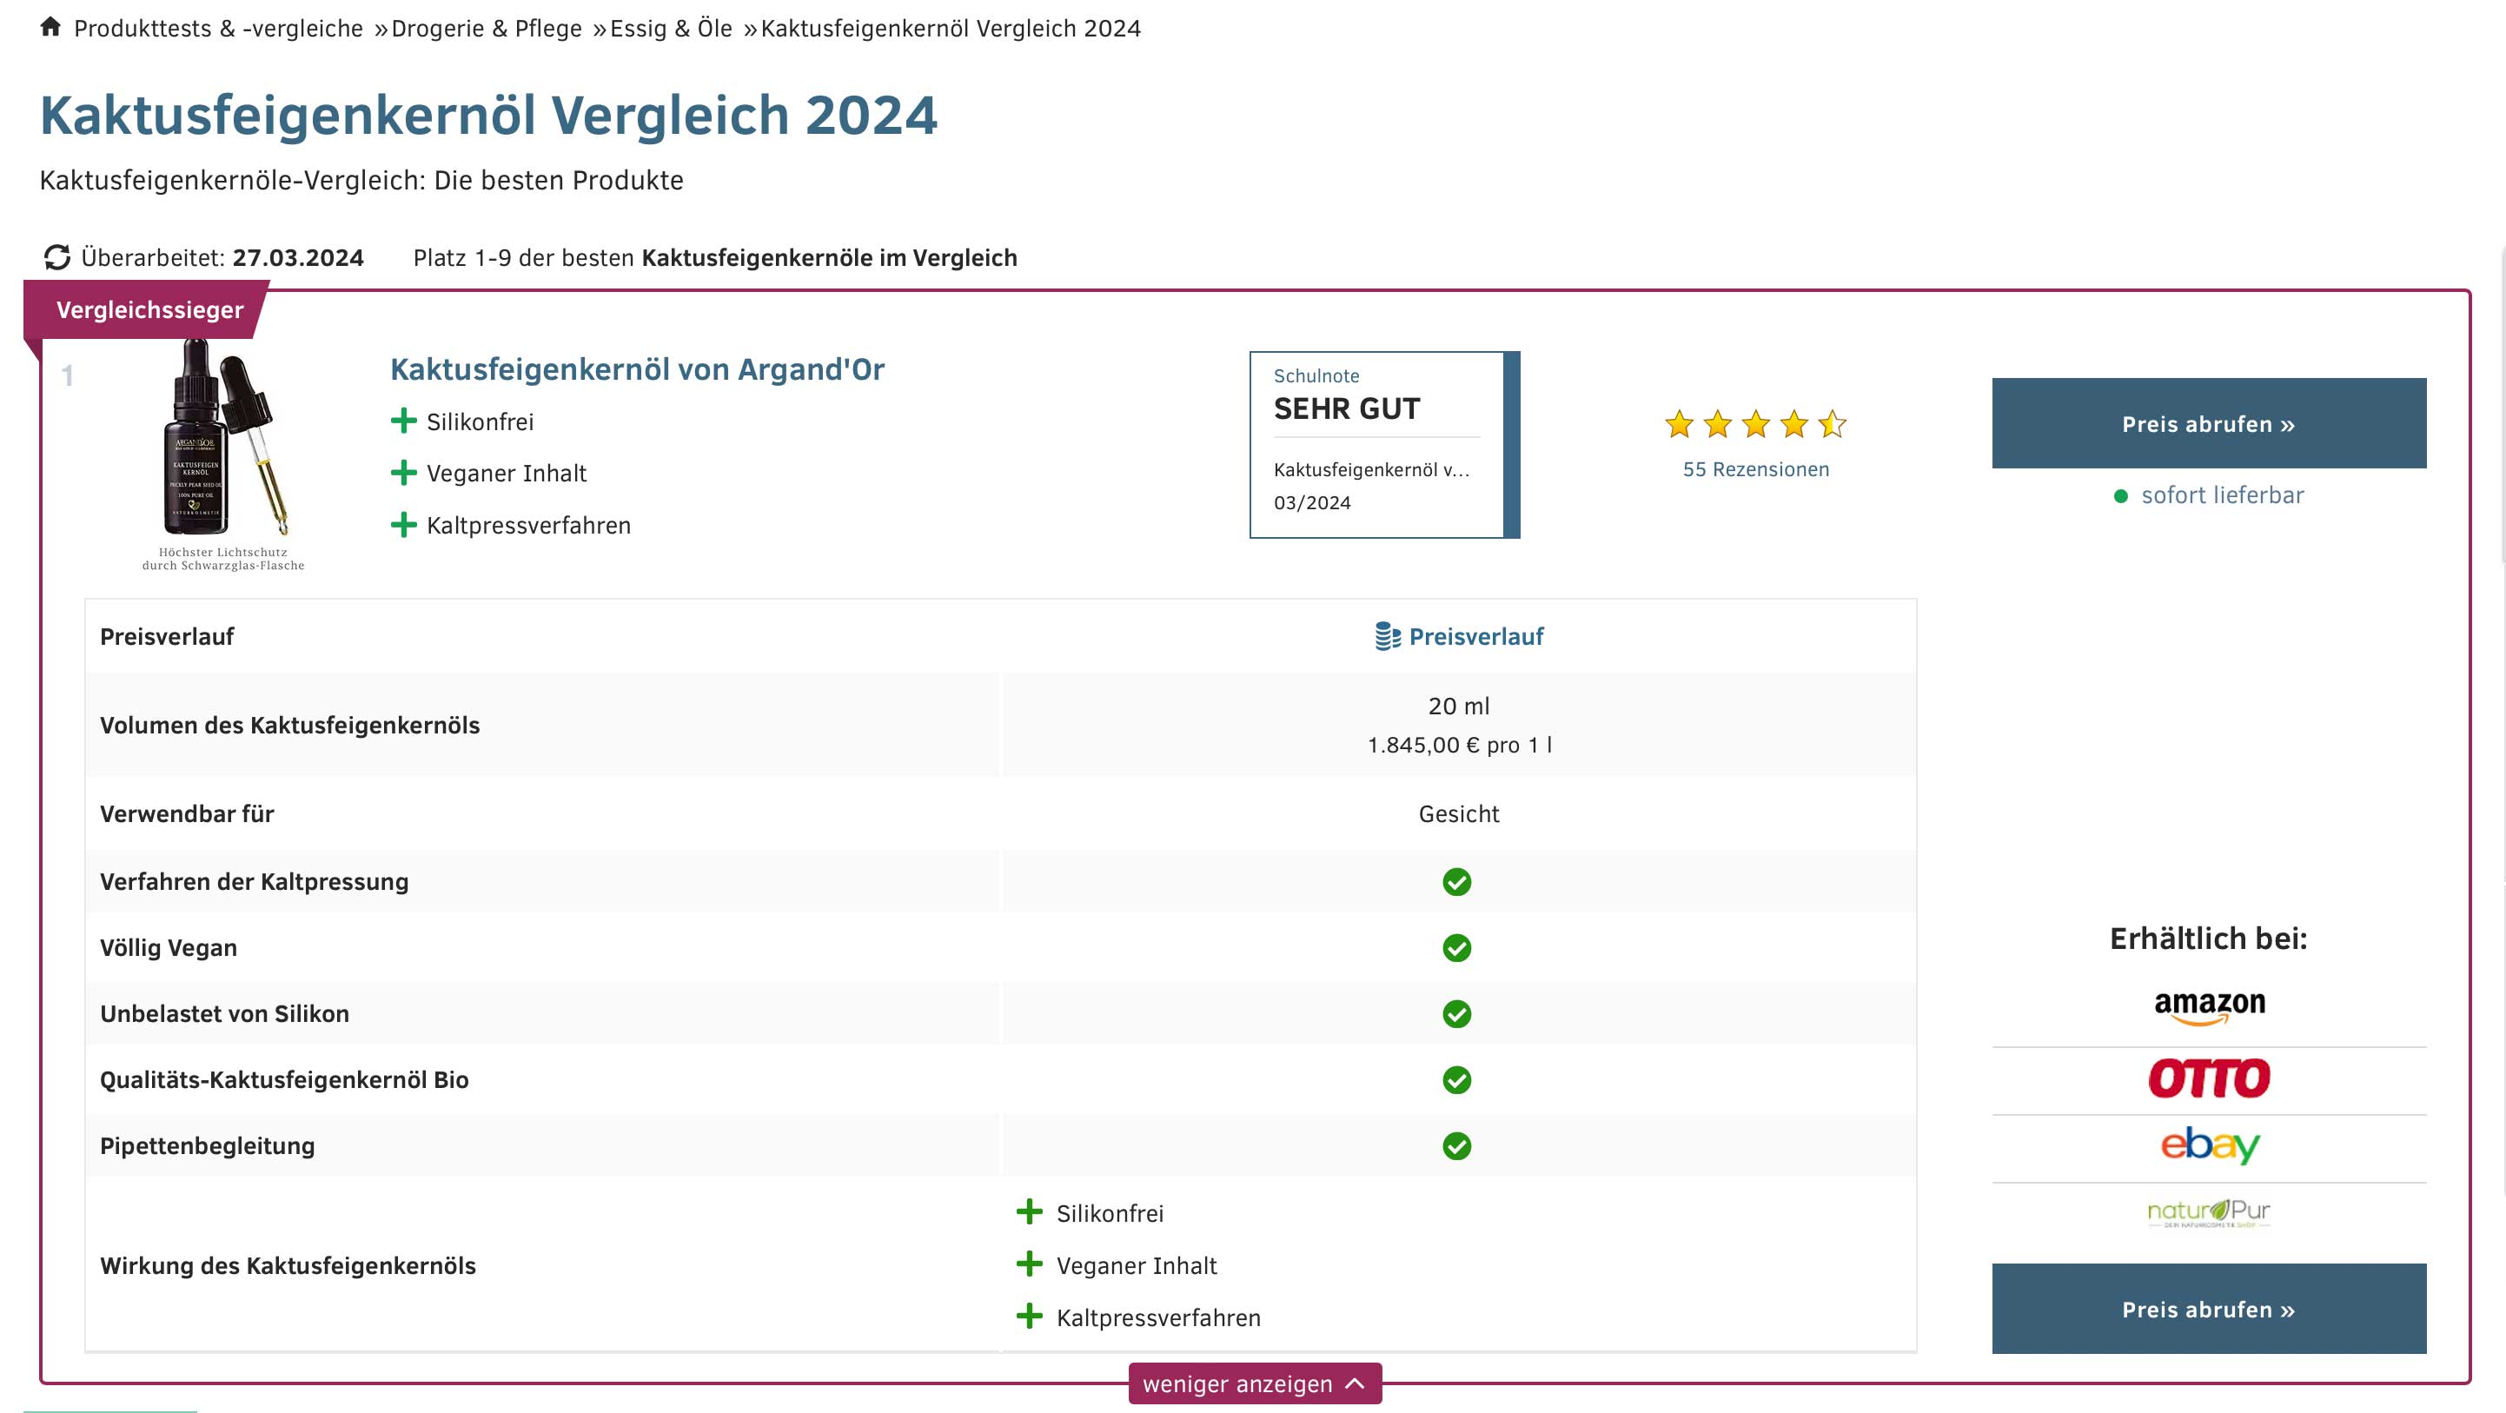Open Produkttests & -vergleiche breadcrumb
Image resolution: width=2506 pixels, height=1413 pixels.
pyautogui.click(x=219, y=28)
